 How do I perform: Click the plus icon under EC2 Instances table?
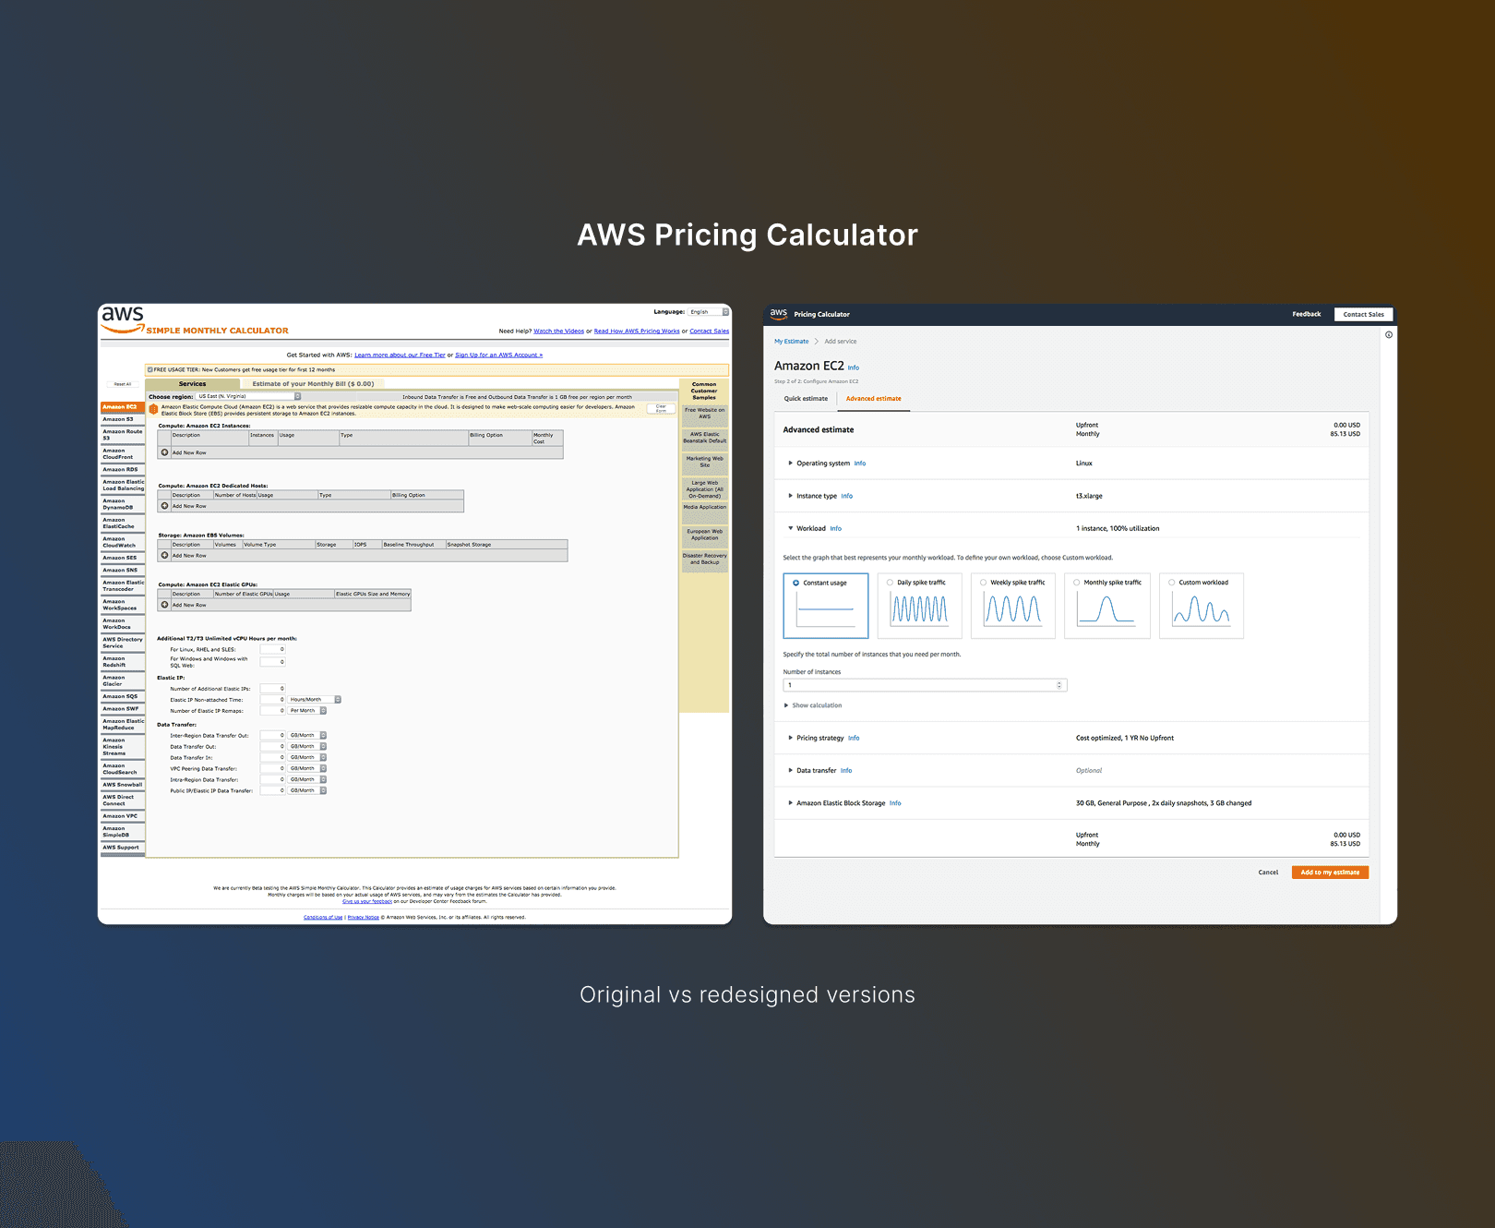point(164,452)
